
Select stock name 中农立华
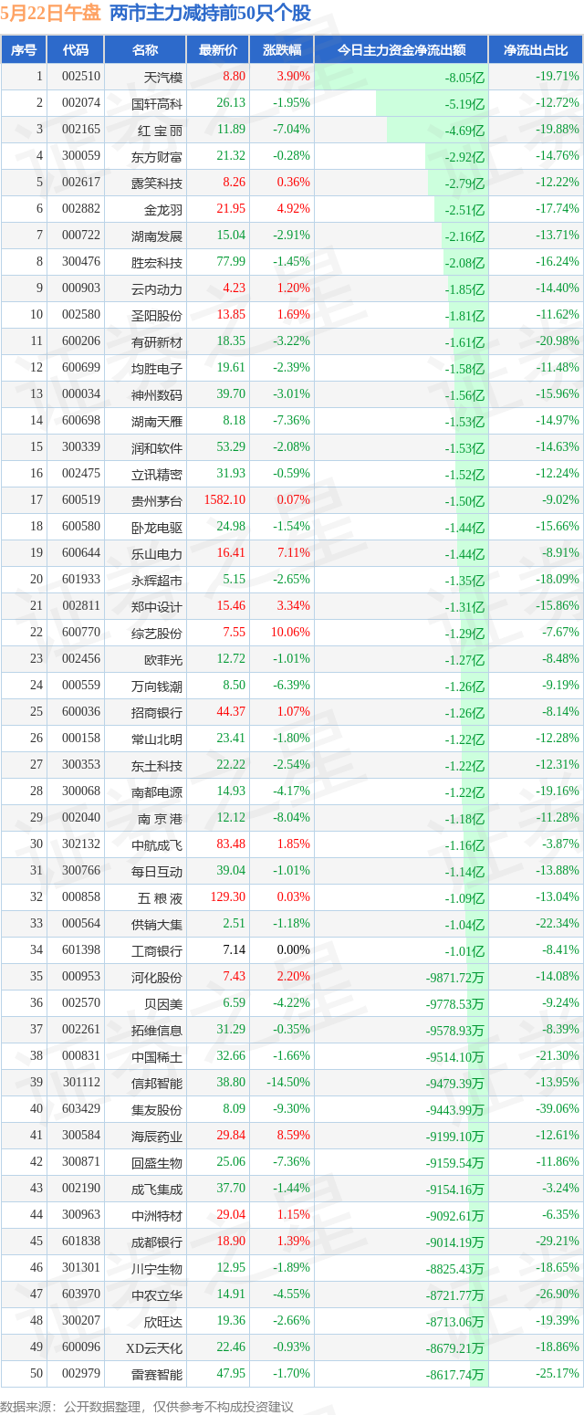coord(157,1294)
